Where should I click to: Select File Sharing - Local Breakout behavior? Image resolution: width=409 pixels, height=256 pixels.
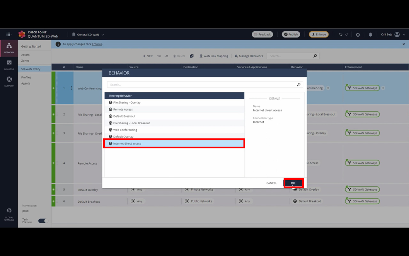click(x=174, y=123)
